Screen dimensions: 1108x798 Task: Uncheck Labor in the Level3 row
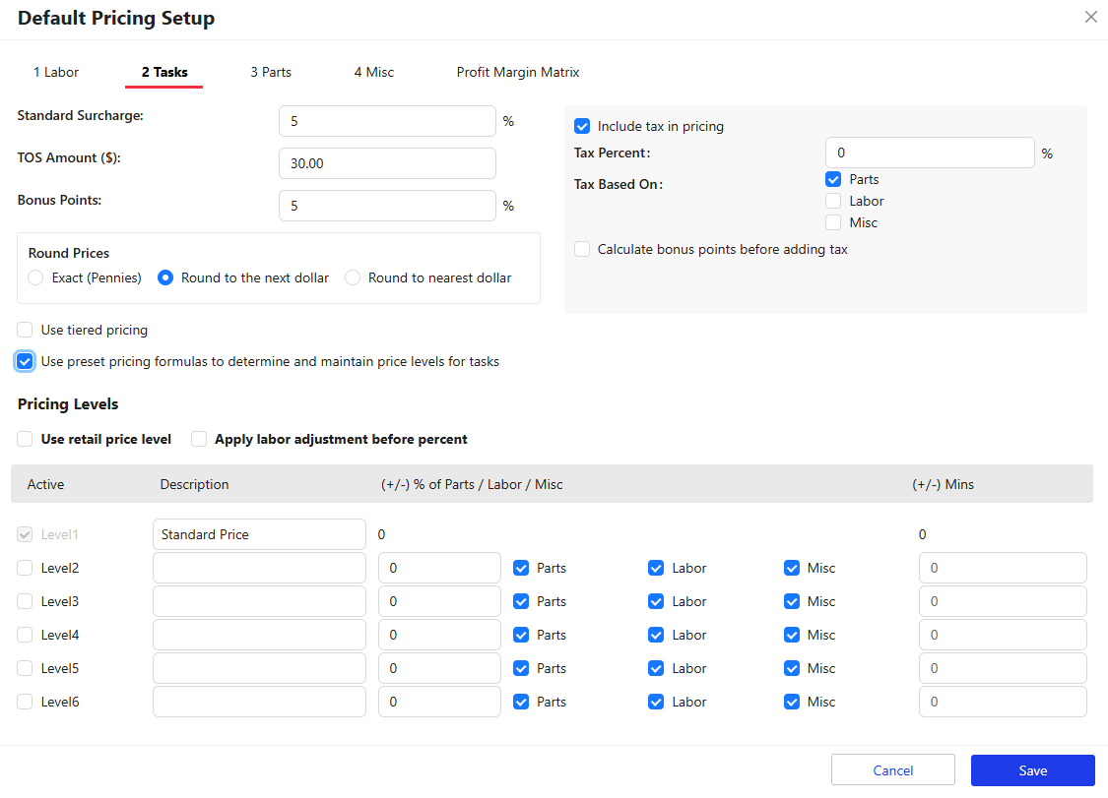pos(657,601)
